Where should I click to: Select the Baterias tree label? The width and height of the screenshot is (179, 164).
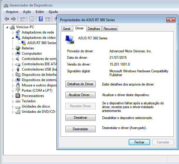click(28, 48)
